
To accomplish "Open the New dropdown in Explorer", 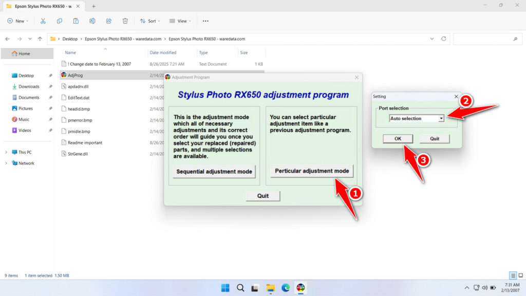I will tap(18, 21).
